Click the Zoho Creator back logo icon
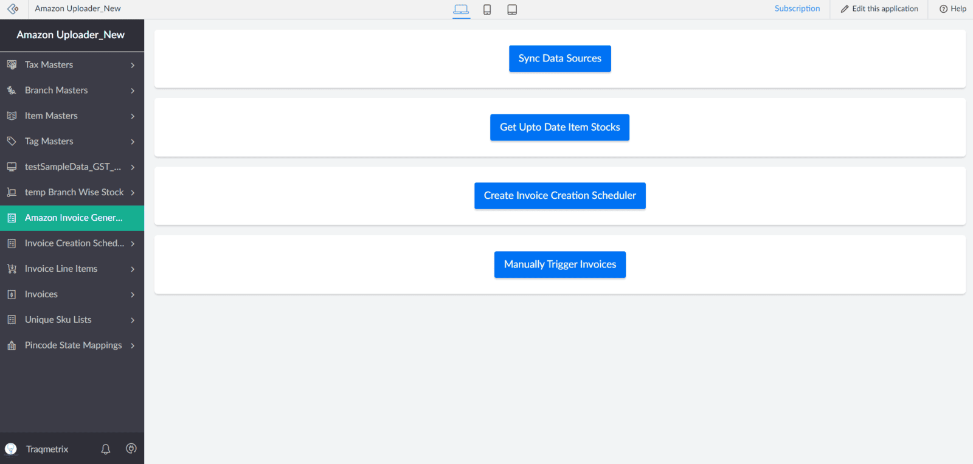973x464 pixels. (x=13, y=9)
